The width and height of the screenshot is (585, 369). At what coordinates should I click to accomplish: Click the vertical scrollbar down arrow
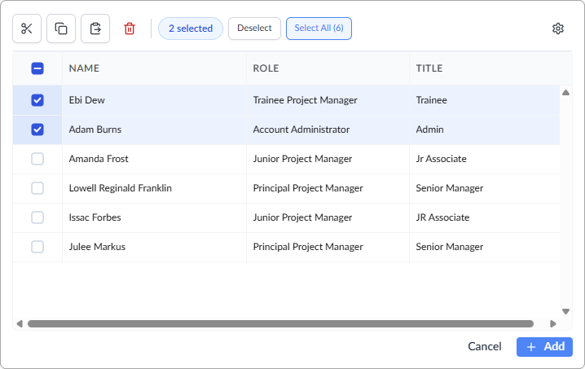[x=566, y=311]
